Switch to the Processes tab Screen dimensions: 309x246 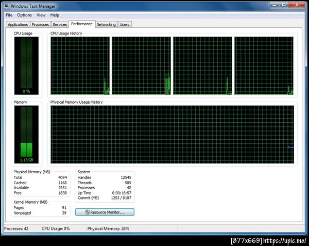[x=40, y=25]
